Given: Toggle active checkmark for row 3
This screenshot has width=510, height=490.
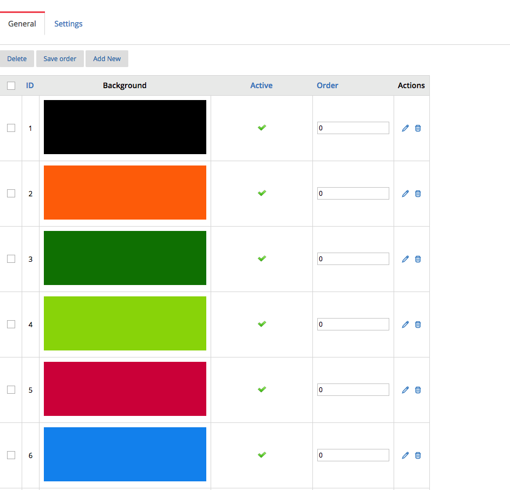Looking at the screenshot, I should coord(262,259).
